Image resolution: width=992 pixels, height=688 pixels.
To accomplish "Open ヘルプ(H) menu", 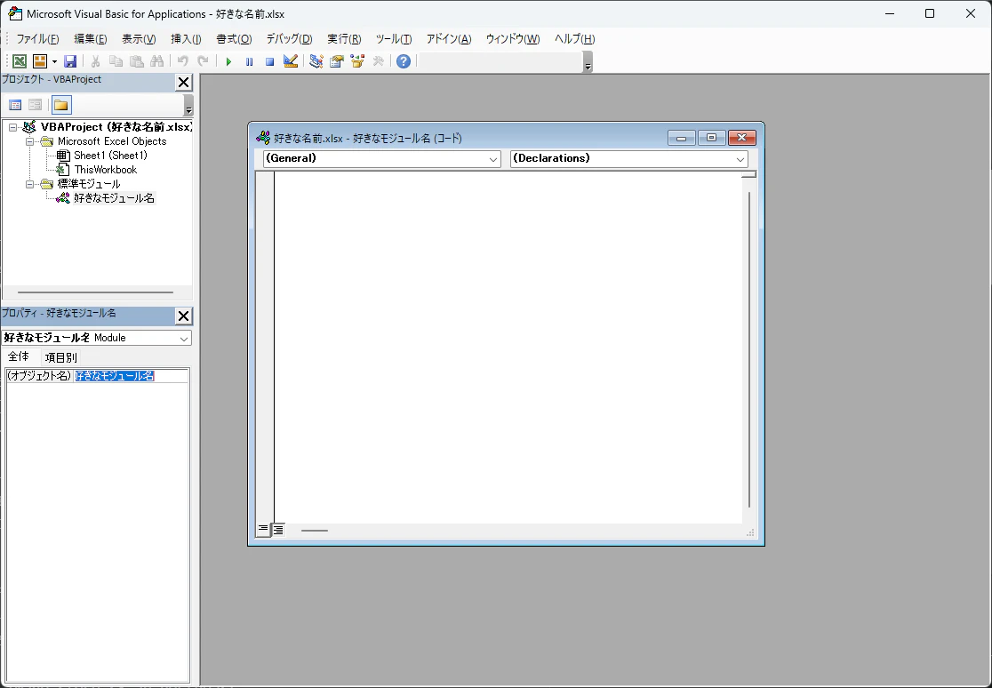I will (574, 38).
